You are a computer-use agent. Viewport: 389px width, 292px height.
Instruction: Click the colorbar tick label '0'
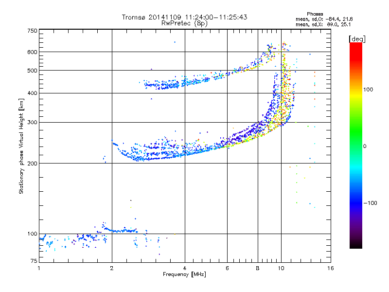(x=365, y=146)
